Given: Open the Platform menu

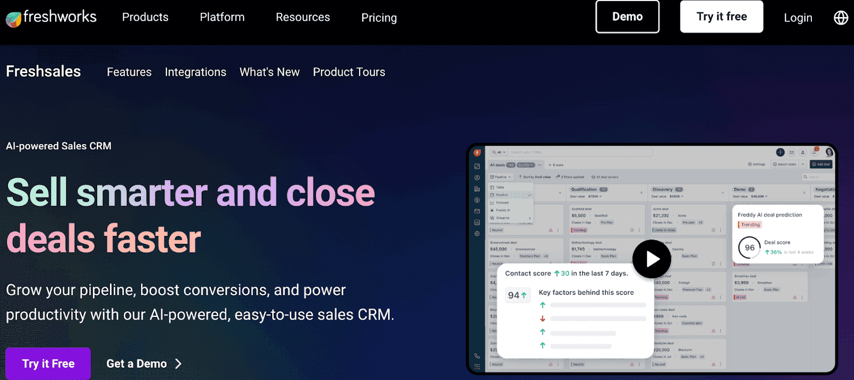Looking at the screenshot, I should [x=222, y=17].
